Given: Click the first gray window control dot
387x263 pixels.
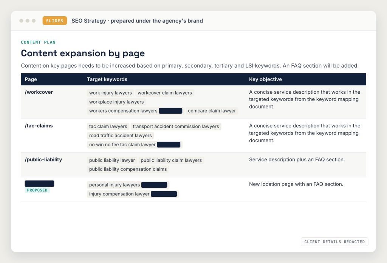Looking at the screenshot, I should [x=21, y=21].
